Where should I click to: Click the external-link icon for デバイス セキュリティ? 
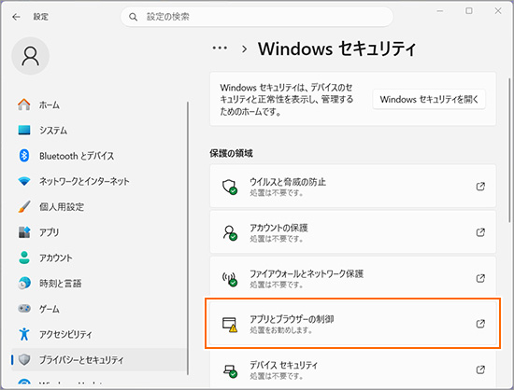(480, 369)
